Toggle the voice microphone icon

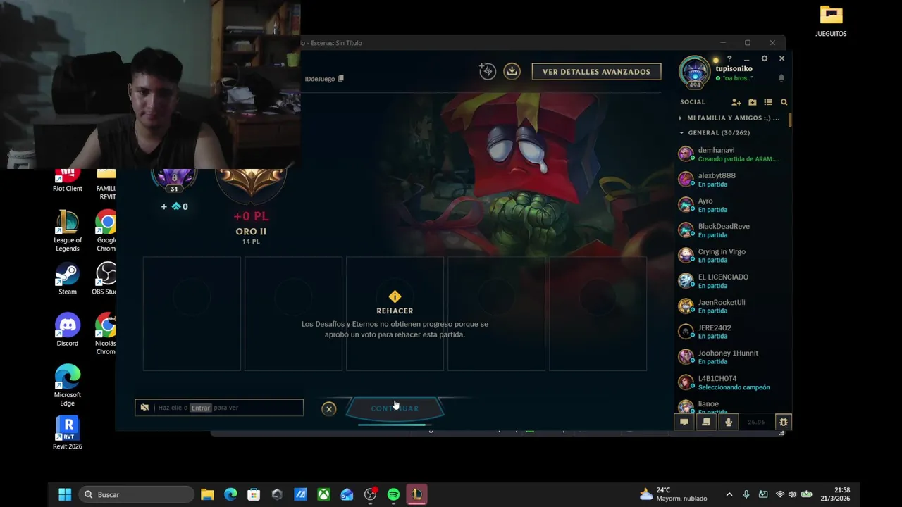[x=729, y=422]
